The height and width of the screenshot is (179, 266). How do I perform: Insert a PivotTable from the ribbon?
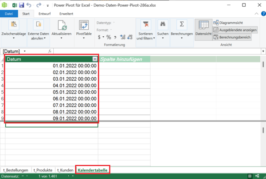click(x=84, y=29)
